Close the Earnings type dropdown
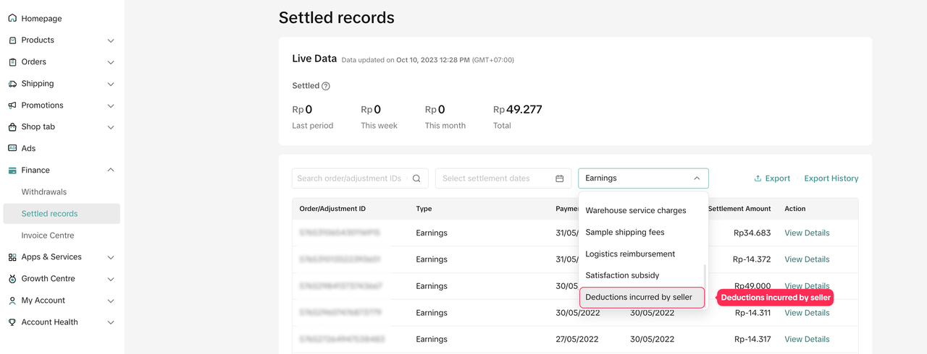The width and height of the screenshot is (927, 354). tap(697, 178)
